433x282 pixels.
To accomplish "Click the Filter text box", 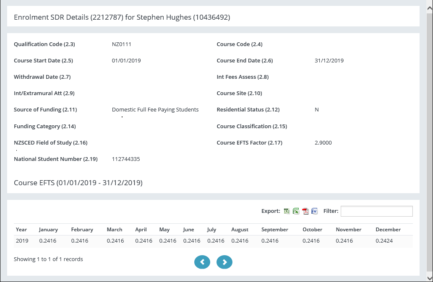I will click(376, 211).
